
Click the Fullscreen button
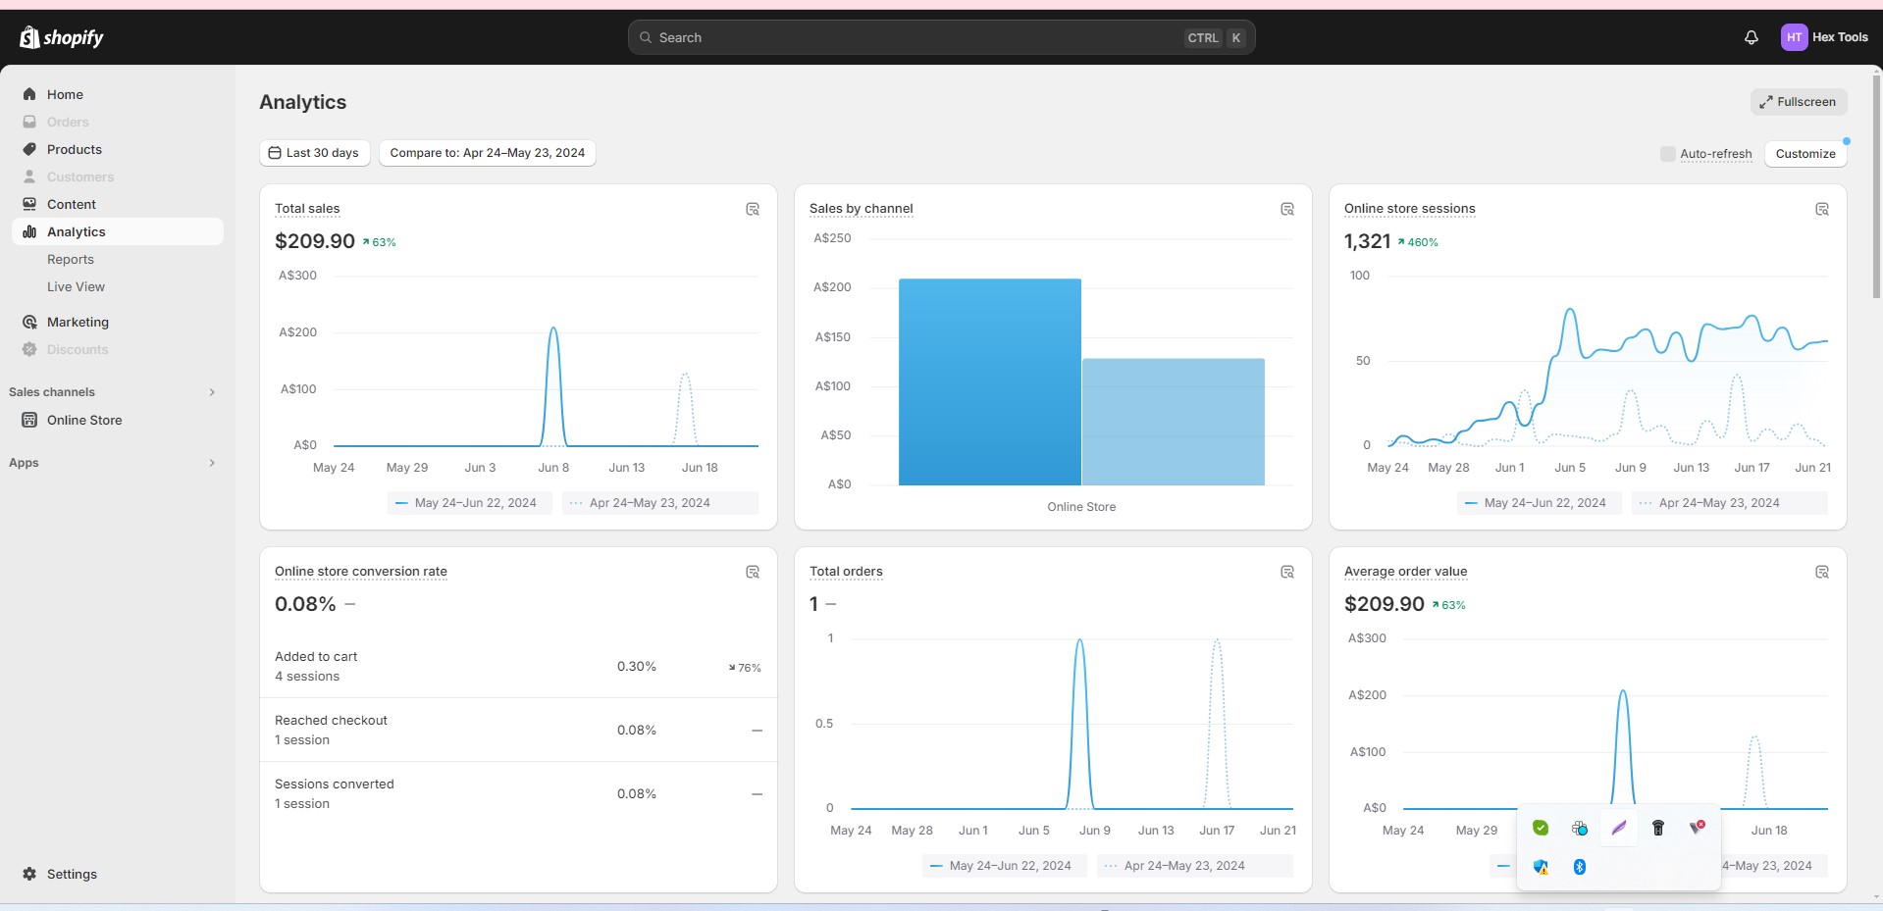pyautogui.click(x=1799, y=102)
